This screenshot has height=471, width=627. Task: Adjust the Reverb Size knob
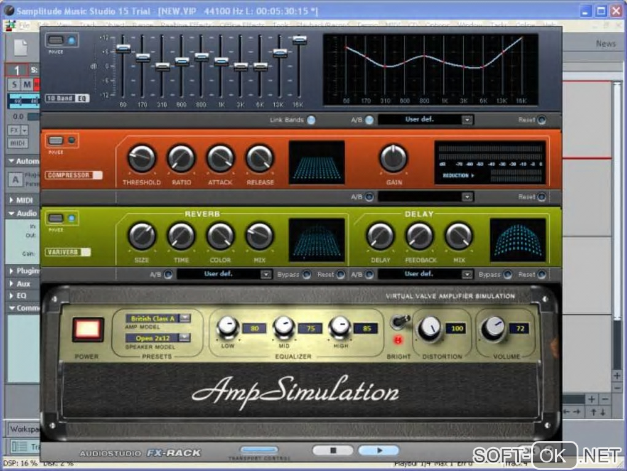141,236
